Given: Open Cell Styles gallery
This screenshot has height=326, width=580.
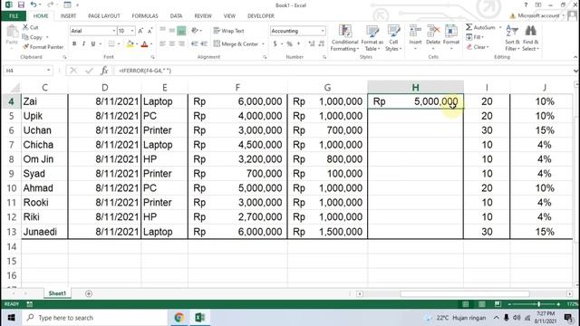Looking at the screenshot, I should click(x=393, y=38).
